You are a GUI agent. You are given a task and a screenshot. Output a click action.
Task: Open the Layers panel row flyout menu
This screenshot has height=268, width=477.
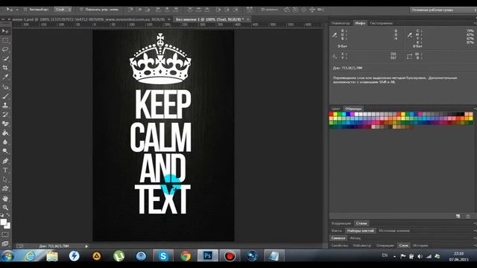(x=475, y=245)
